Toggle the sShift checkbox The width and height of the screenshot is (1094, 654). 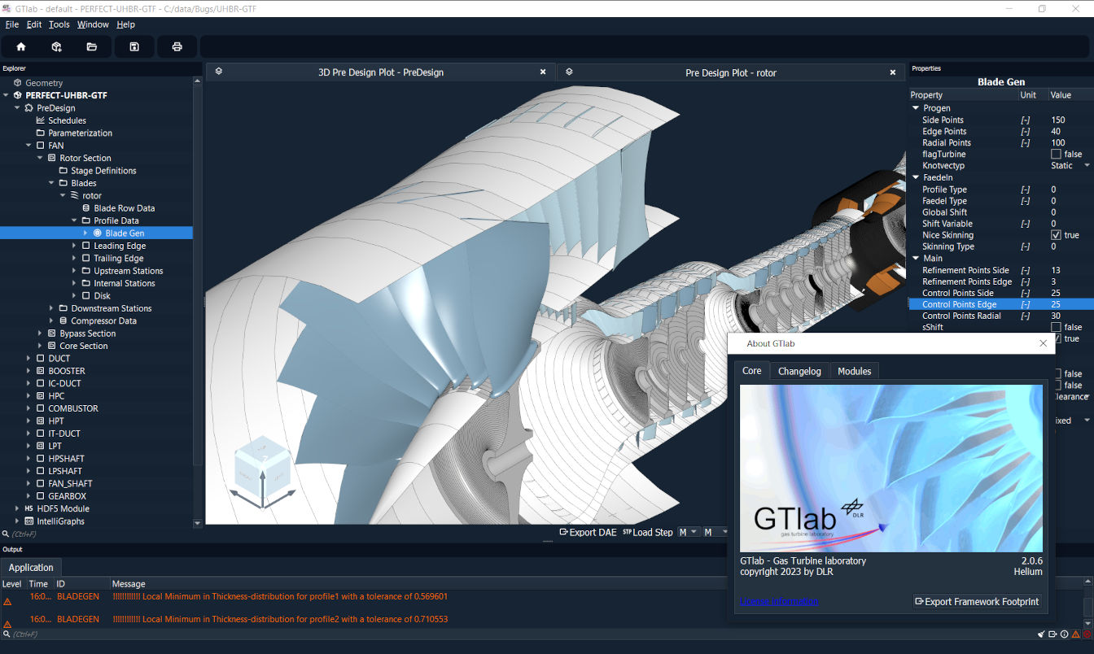pyautogui.click(x=1056, y=327)
